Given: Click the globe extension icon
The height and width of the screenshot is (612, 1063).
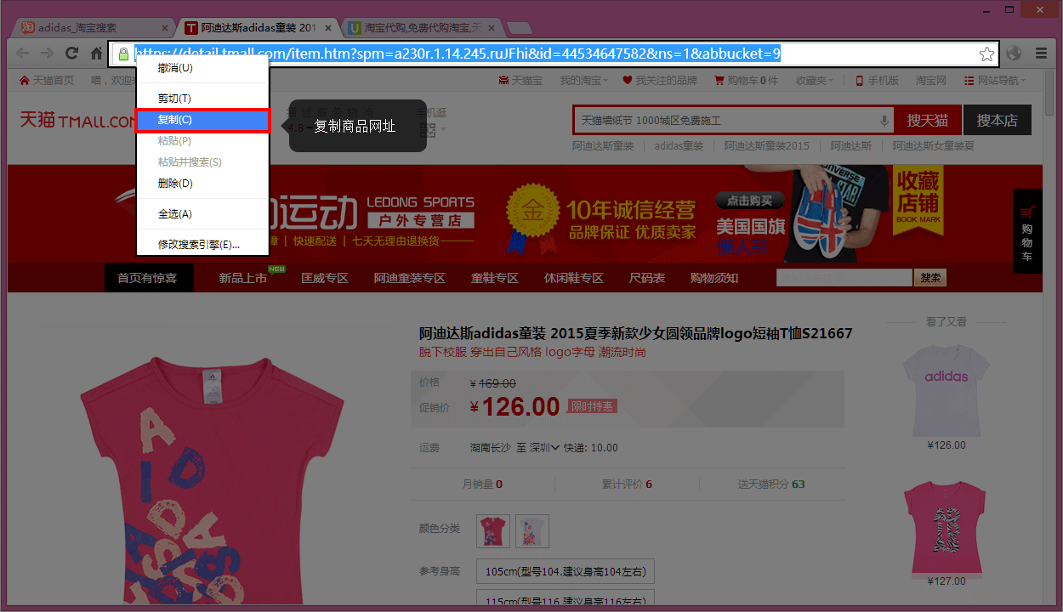Looking at the screenshot, I should [x=1014, y=54].
